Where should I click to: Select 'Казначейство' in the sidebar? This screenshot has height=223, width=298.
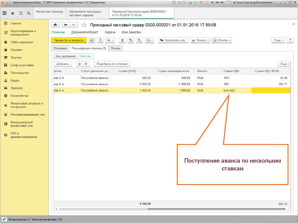tap(19, 96)
